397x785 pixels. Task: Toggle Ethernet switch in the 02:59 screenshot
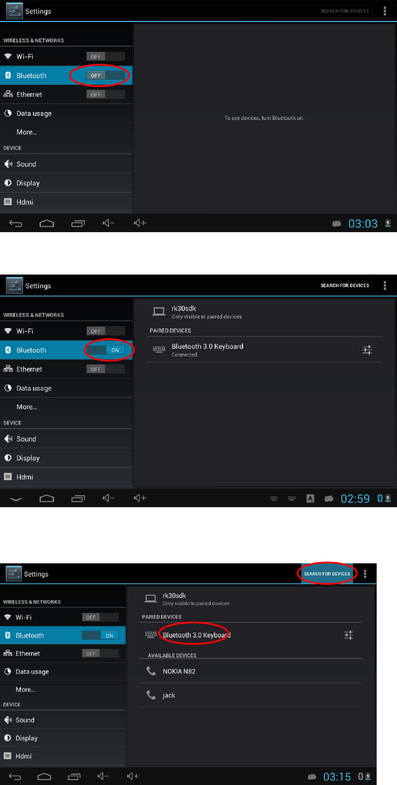pyautogui.click(x=106, y=369)
